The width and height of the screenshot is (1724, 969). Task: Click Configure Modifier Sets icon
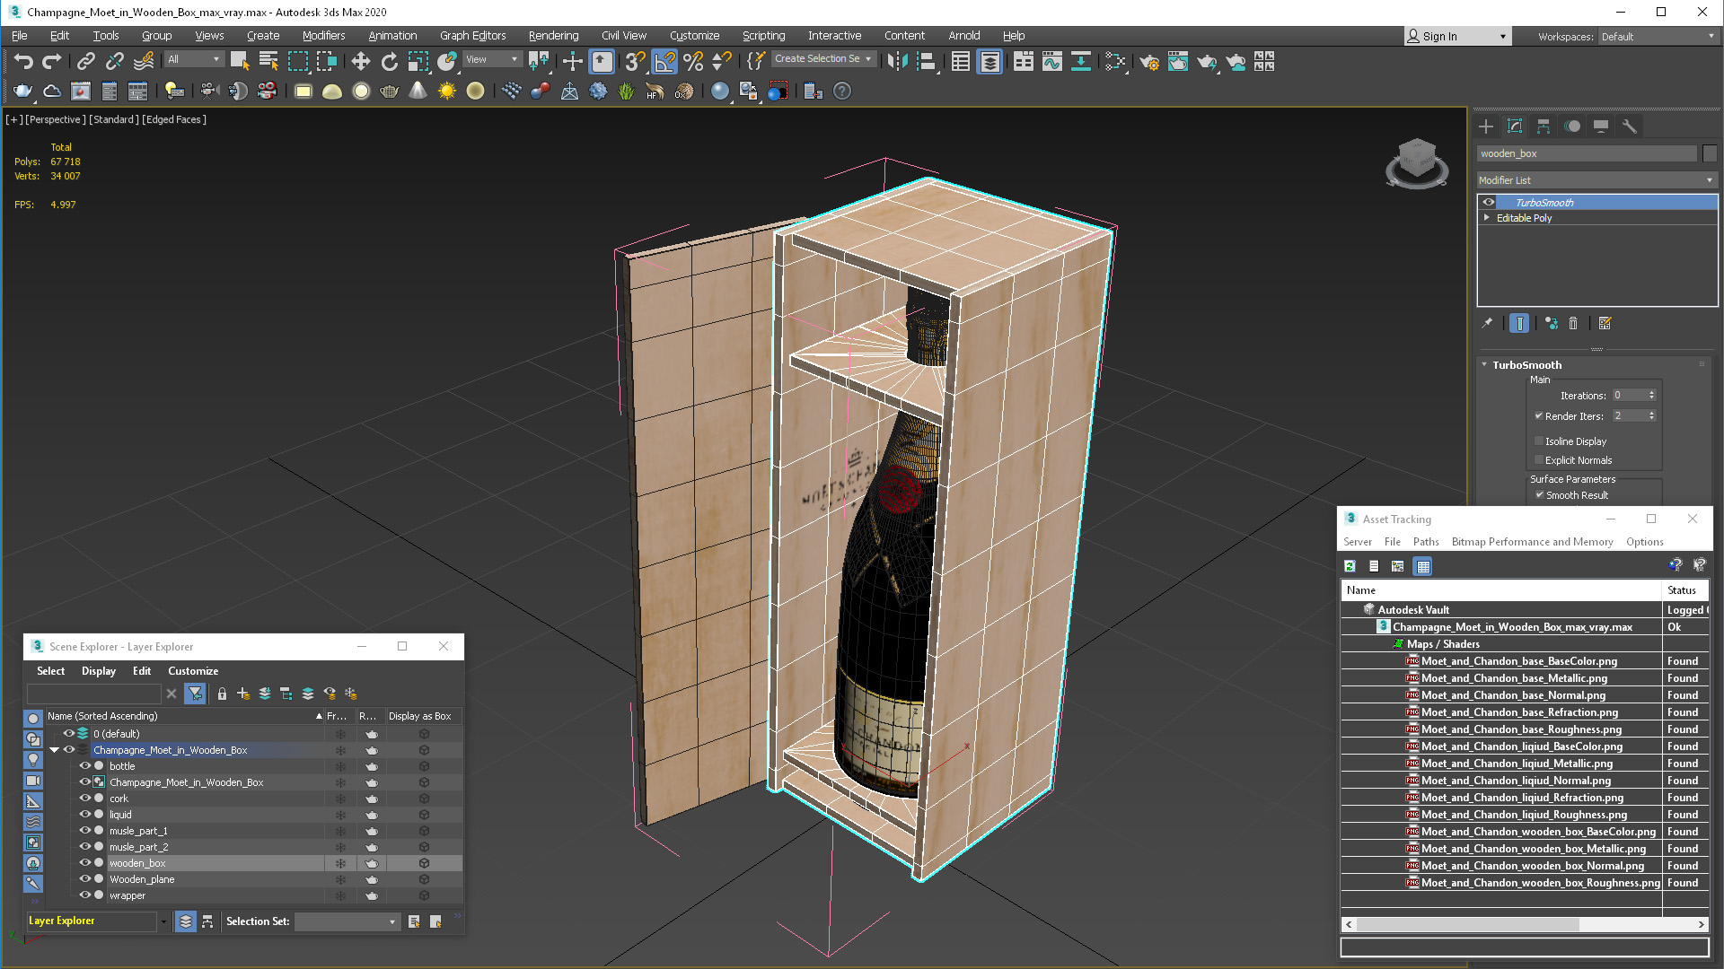tap(1605, 323)
